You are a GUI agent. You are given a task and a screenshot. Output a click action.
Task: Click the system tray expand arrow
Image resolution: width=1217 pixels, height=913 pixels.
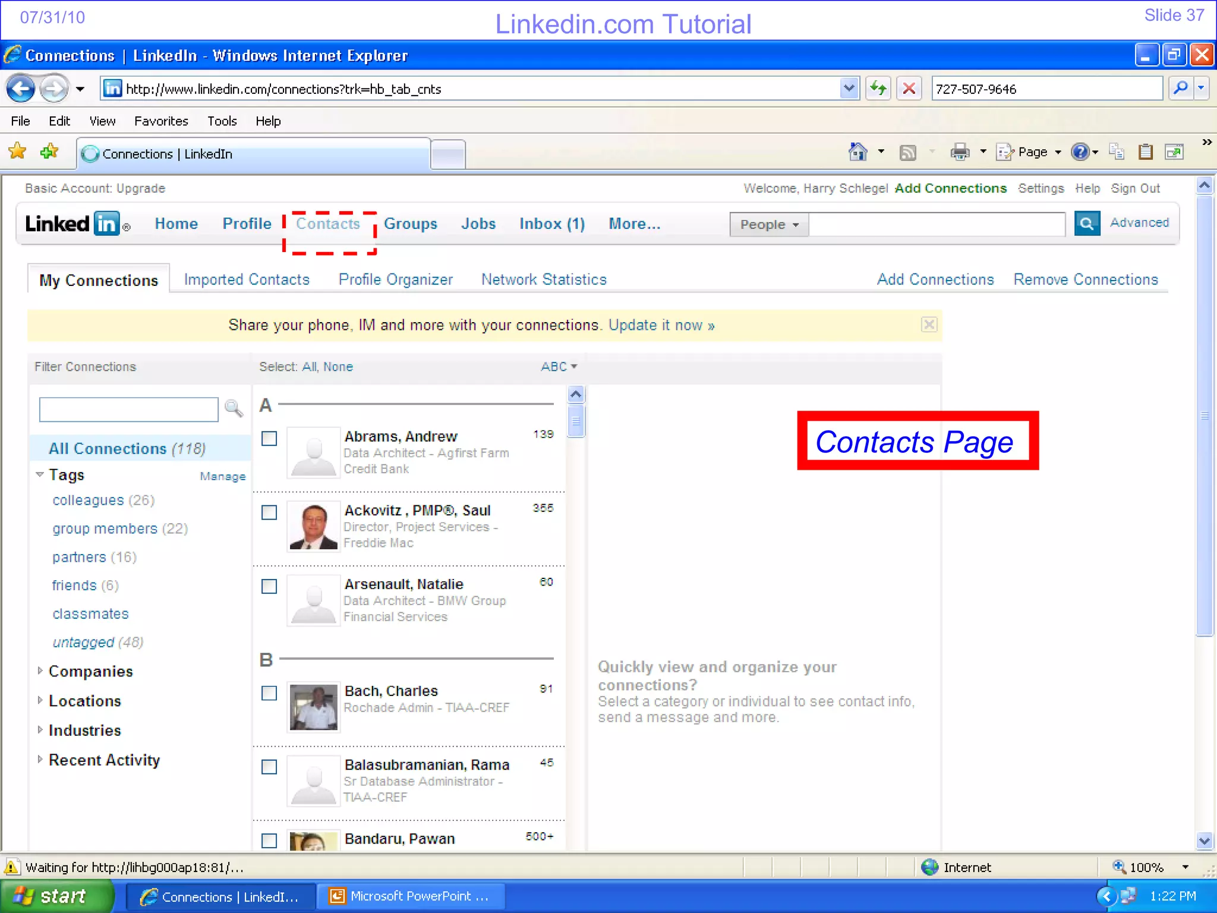click(1106, 896)
